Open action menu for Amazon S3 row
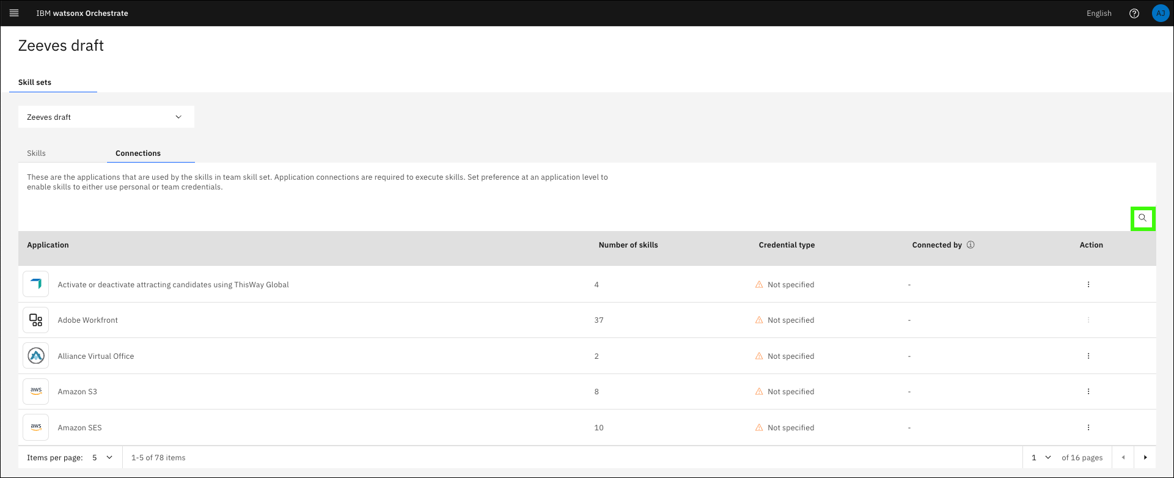1174x478 pixels. point(1088,392)
